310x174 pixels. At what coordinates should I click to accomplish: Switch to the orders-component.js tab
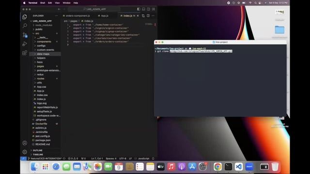pyautogui.click(x=77, y=16)
